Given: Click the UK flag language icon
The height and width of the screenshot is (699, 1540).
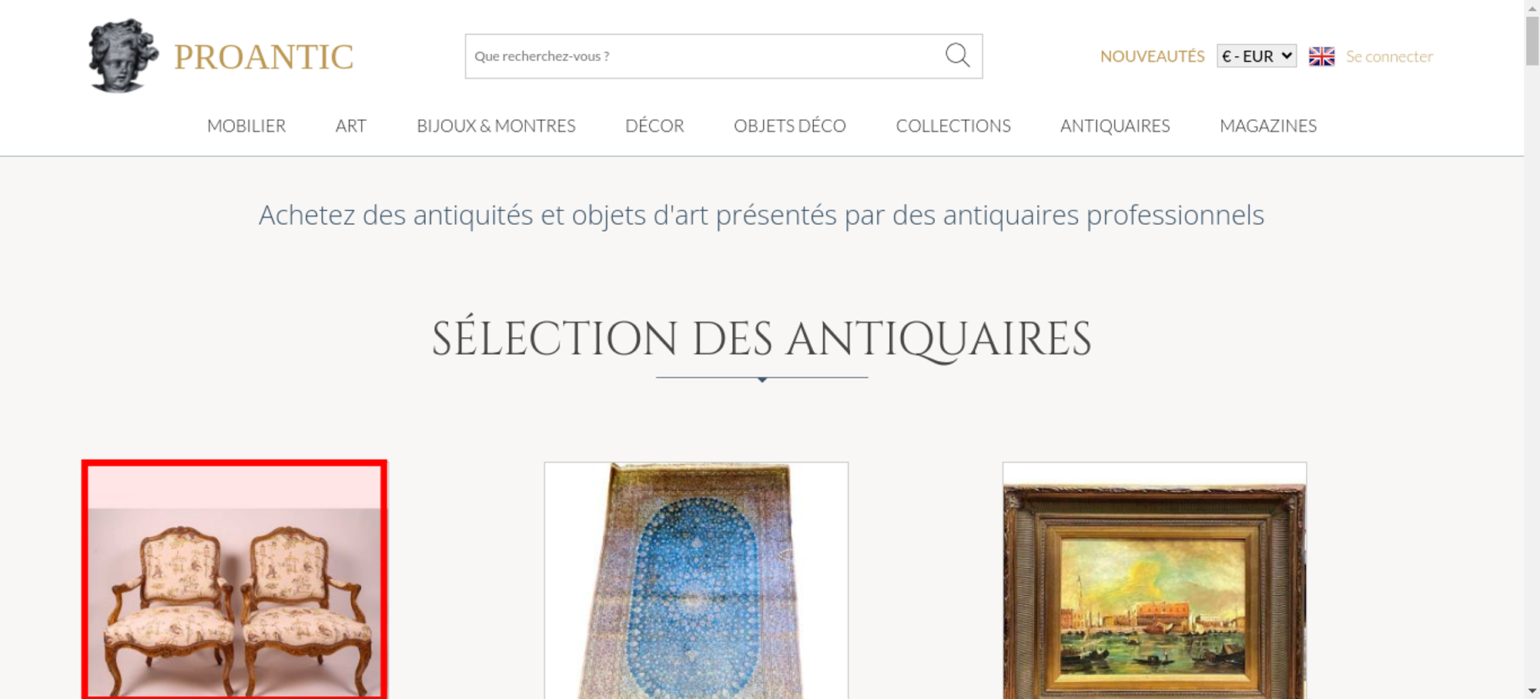Looking at the screenshot, I should pos(1321,56).
